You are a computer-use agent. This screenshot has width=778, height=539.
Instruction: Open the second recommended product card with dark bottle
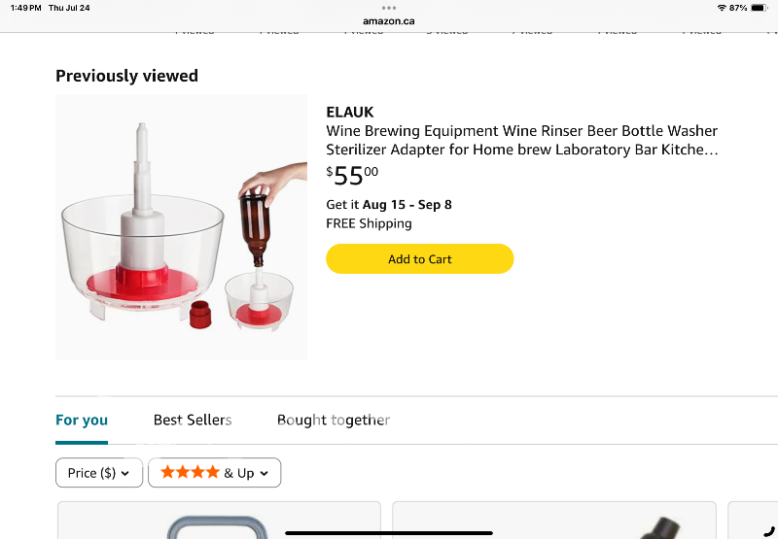(554, 522)
